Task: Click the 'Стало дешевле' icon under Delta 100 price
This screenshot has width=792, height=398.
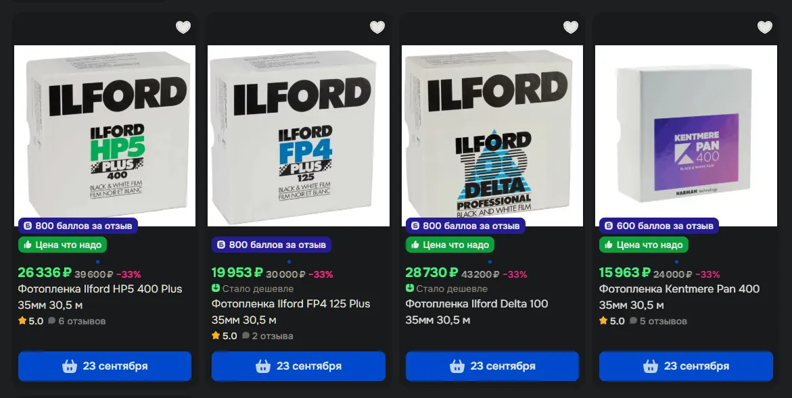Action: [x=410, y=288]
